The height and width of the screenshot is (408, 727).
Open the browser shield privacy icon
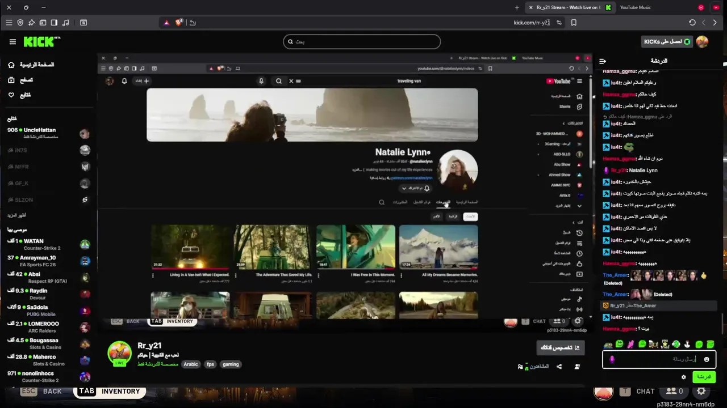20,23
